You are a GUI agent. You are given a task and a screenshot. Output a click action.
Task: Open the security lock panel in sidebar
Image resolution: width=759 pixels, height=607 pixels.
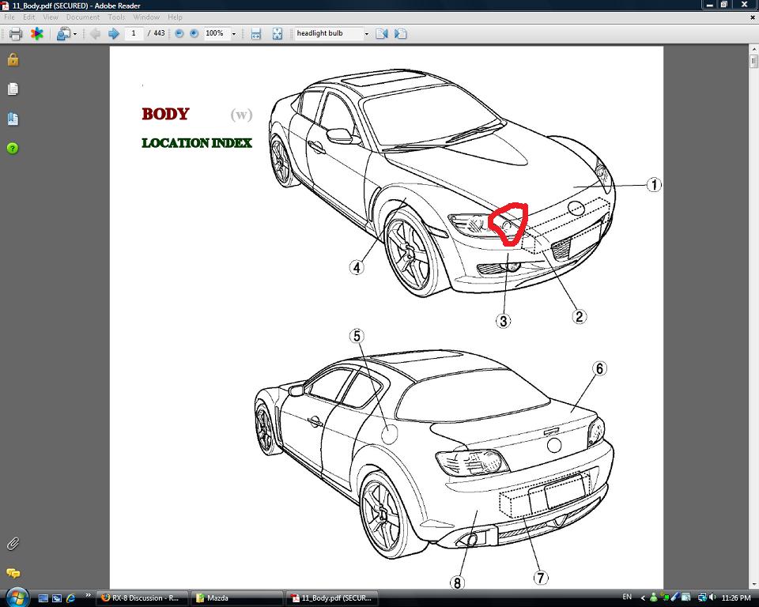tap(13, 59)
